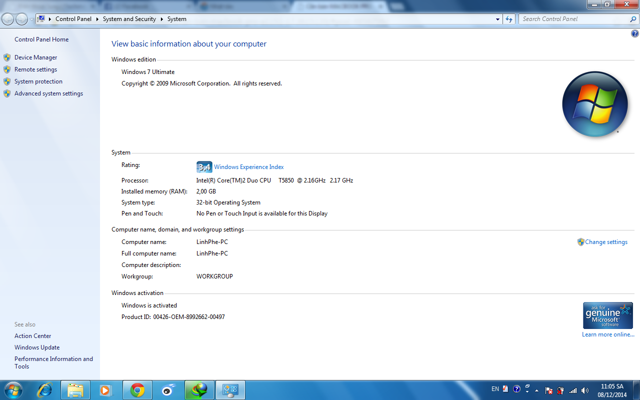Viewport: 640px width, 400px height.
Task: Open Advanced system settings
Action: coord(48,93)
